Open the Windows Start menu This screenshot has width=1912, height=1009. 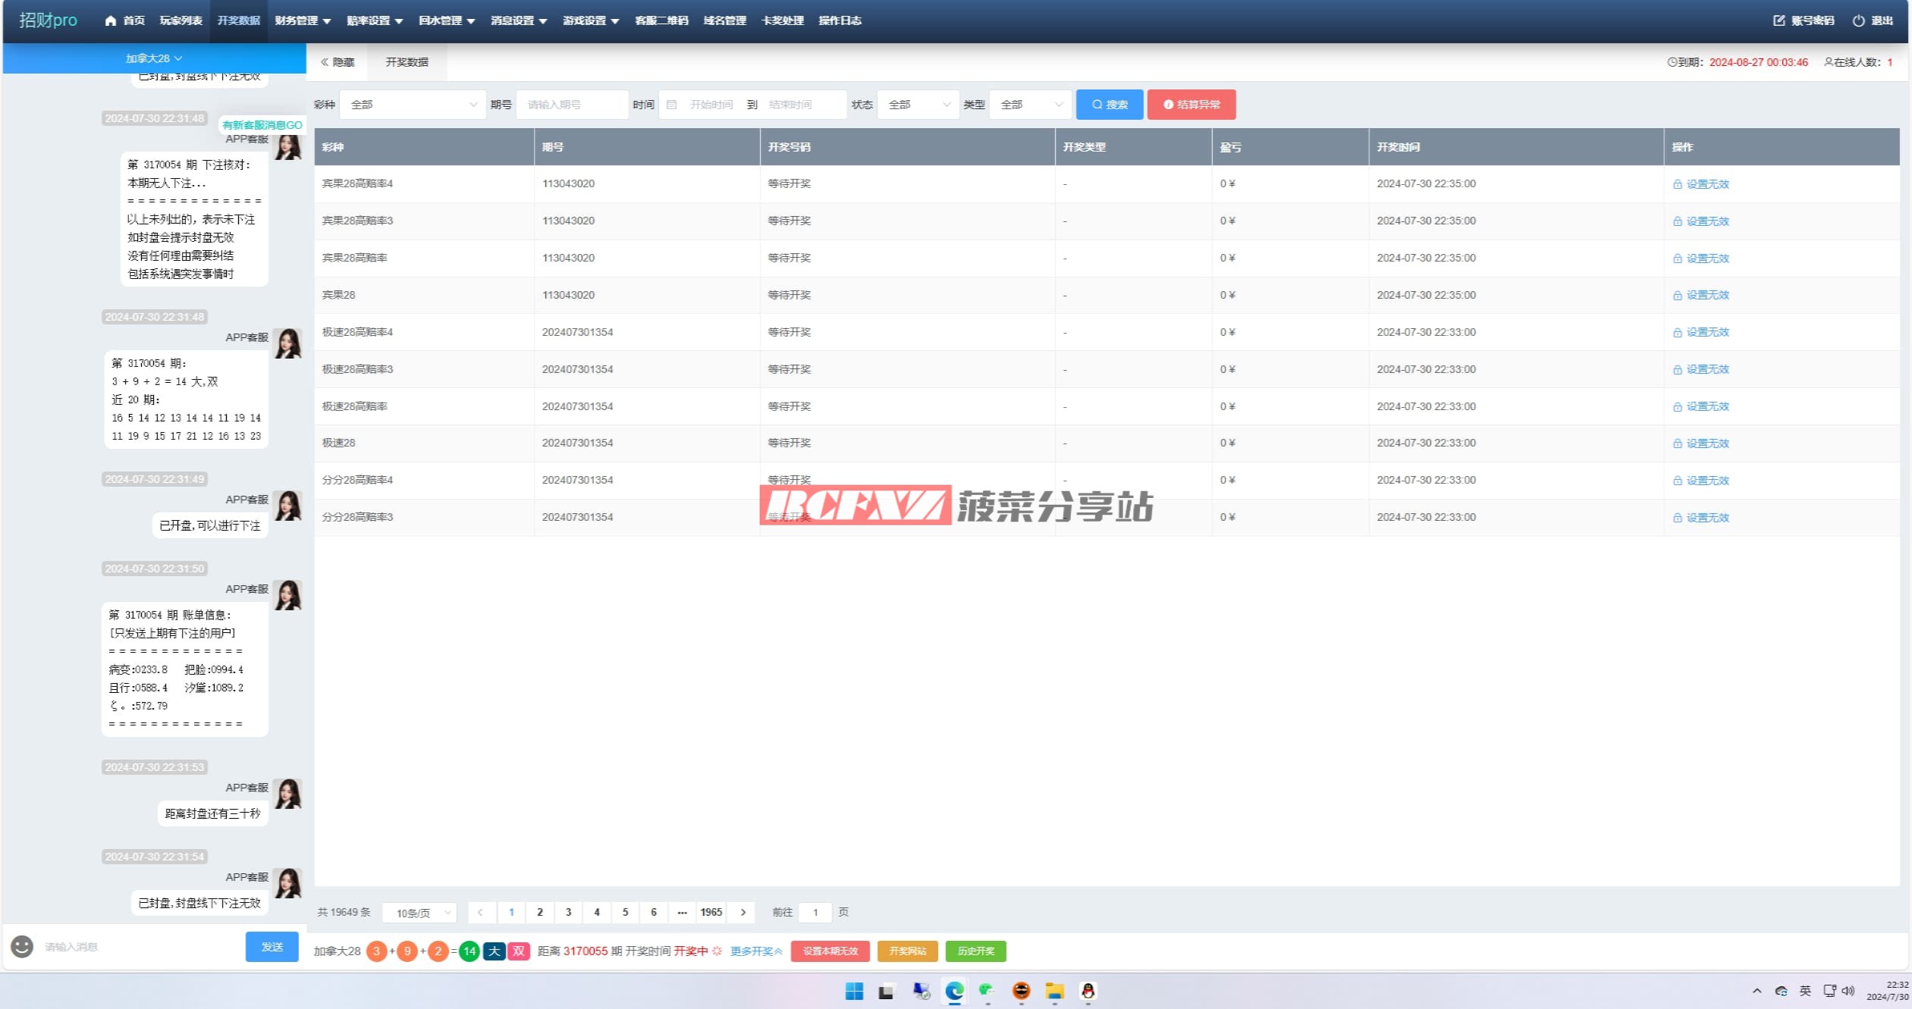tap(854, 991)
